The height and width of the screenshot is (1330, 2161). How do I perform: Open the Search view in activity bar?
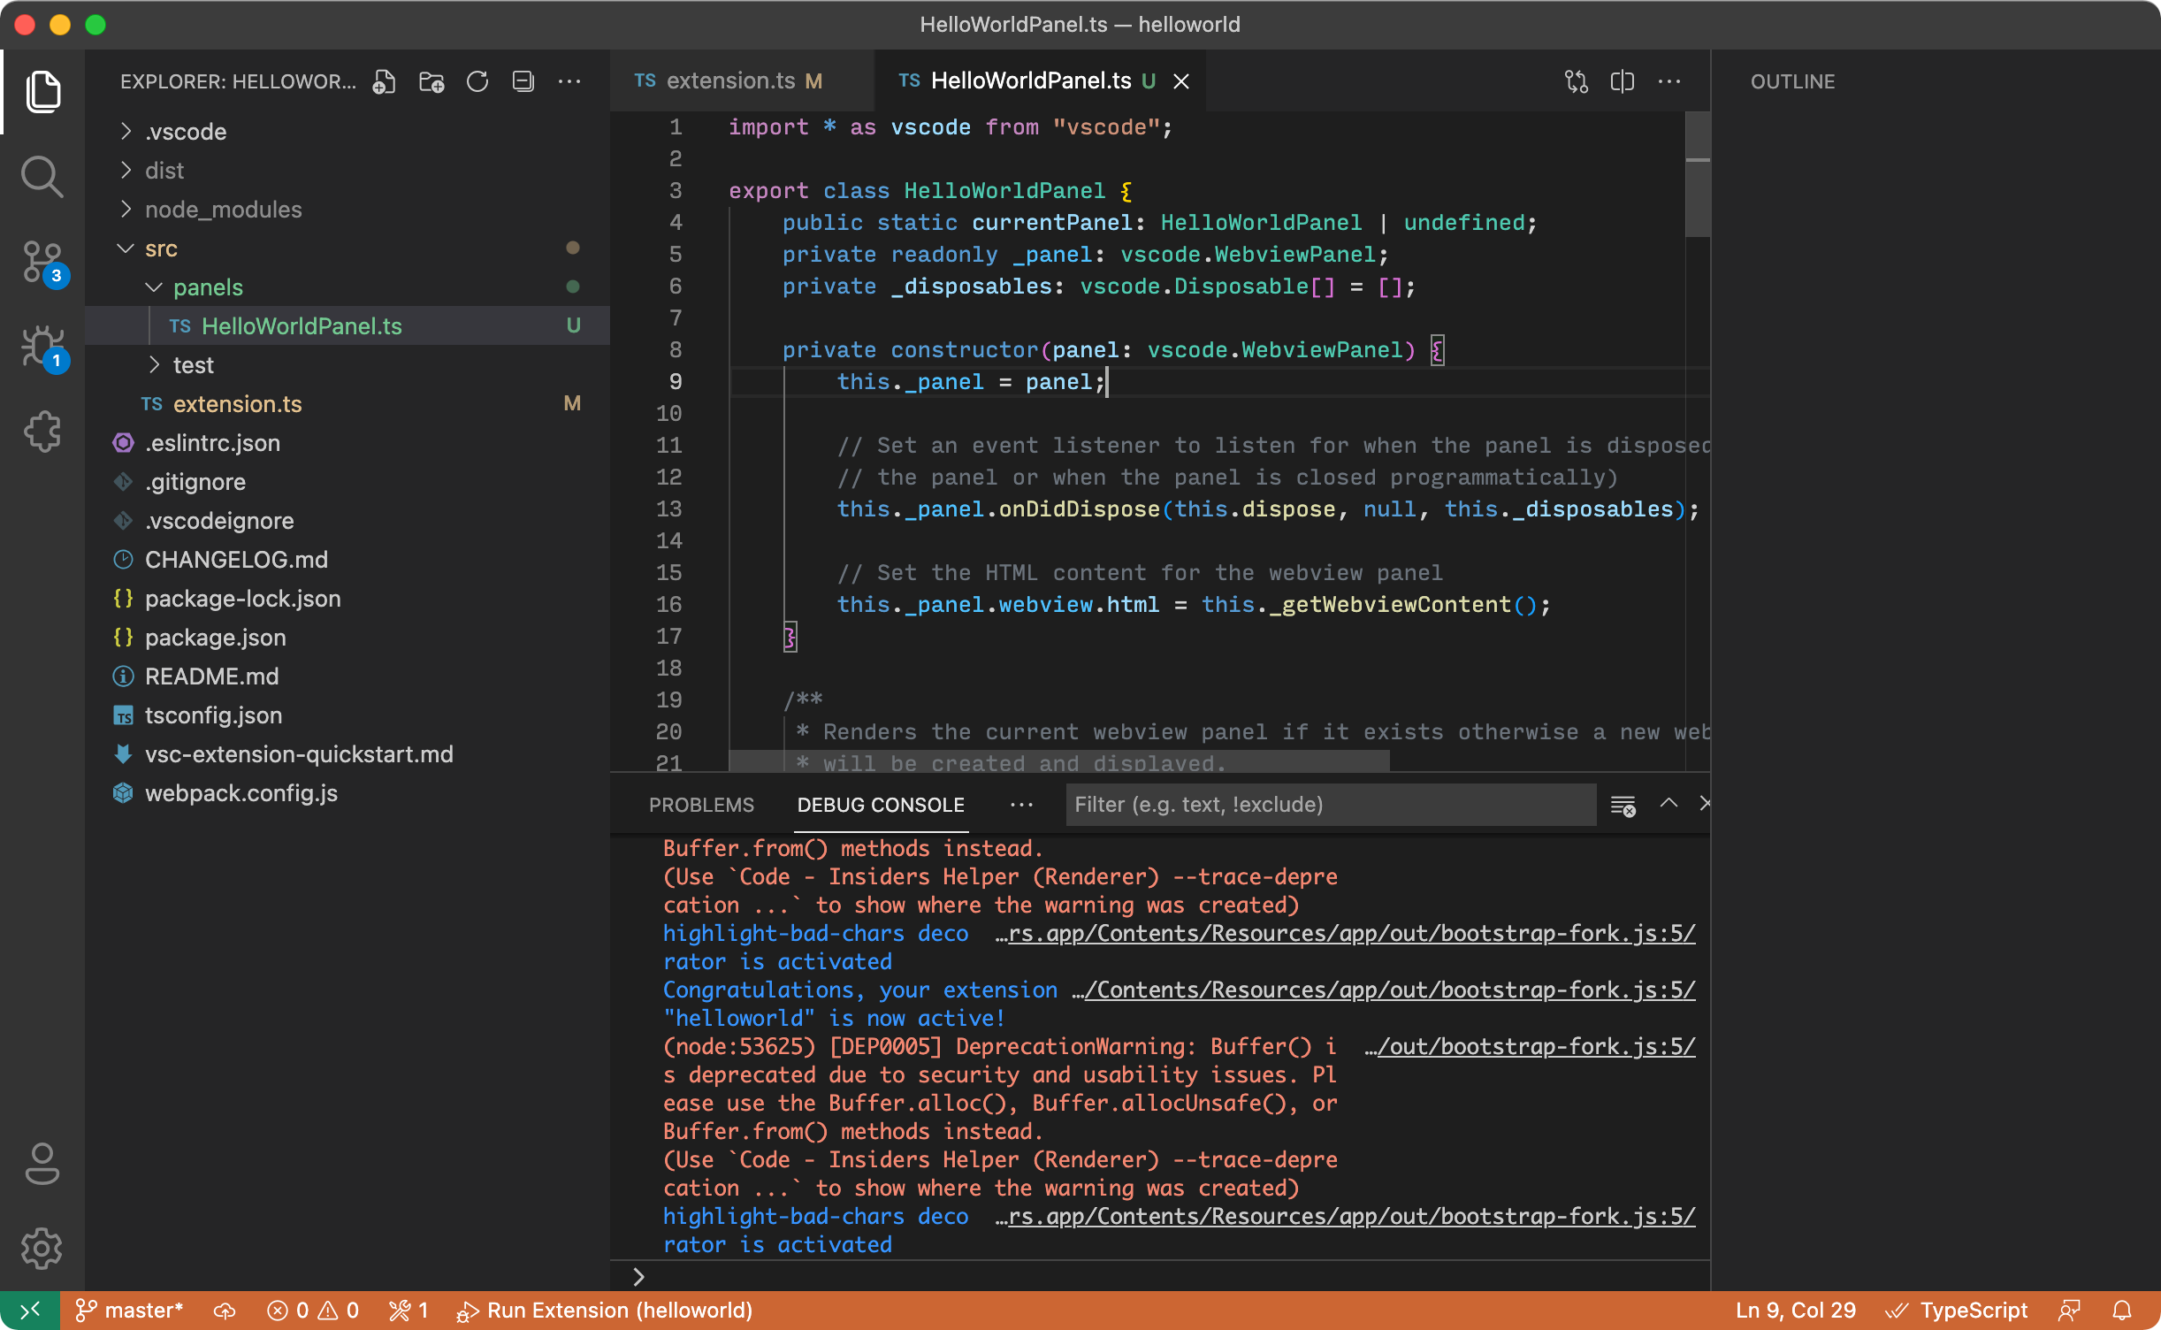coord(42,177)
